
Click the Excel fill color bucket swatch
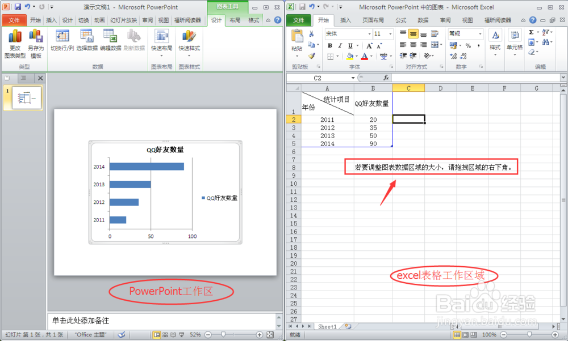click(349, 56)
